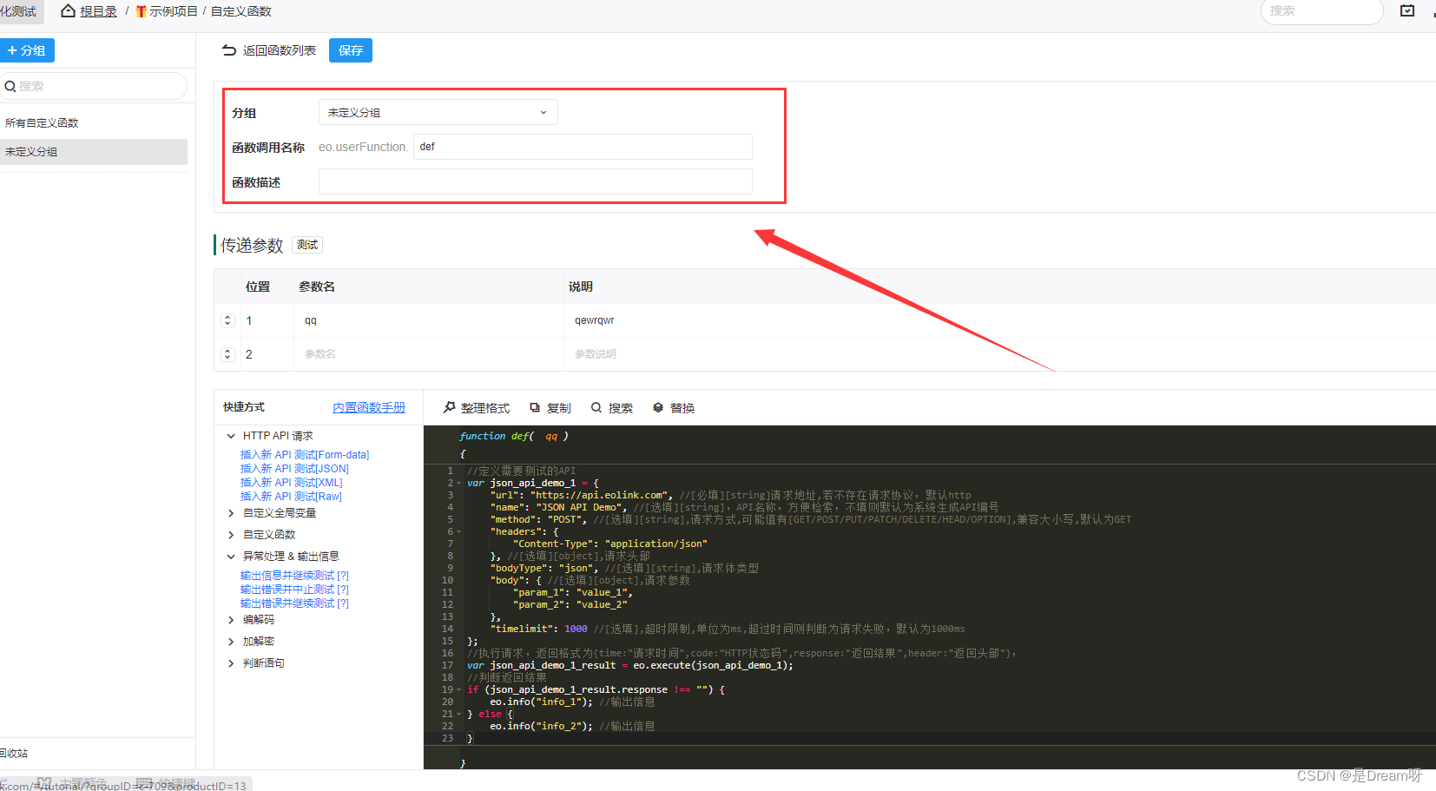This screenshot has width=1436, height=791.
Task: Click the 替换 replace icon
Action: coord(658,407)
